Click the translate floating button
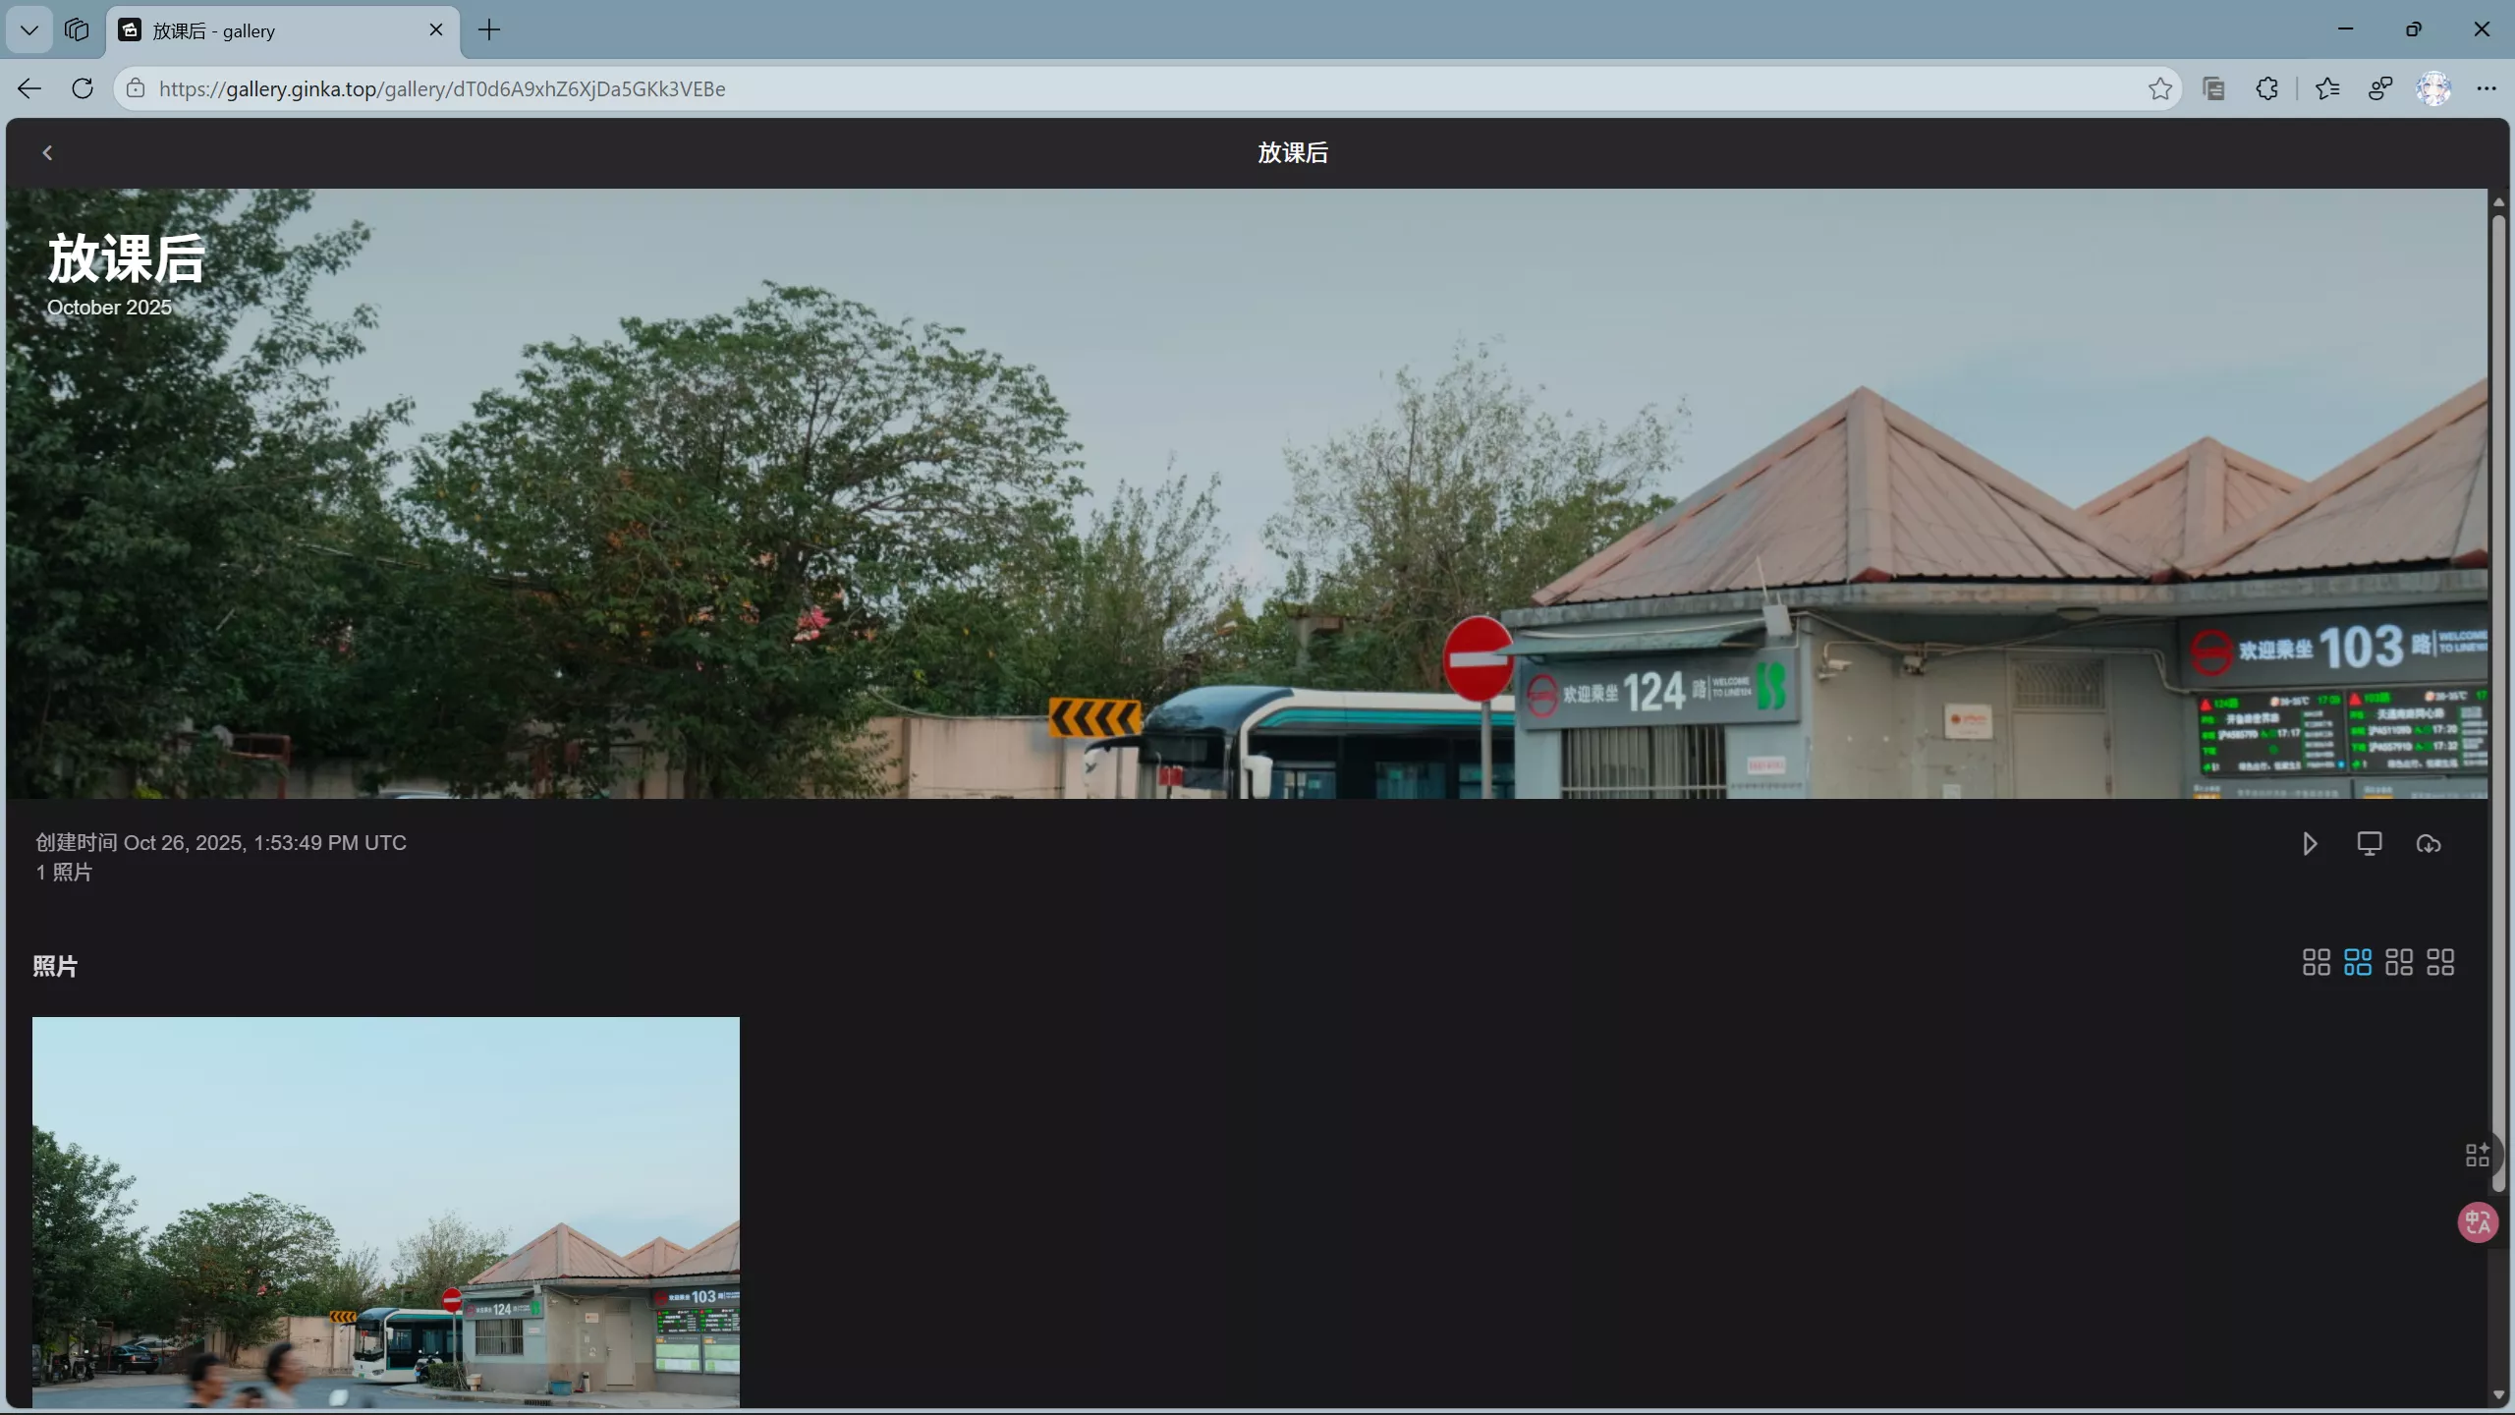The image size is (2515, 1415). click(x=2477, y=1222)
